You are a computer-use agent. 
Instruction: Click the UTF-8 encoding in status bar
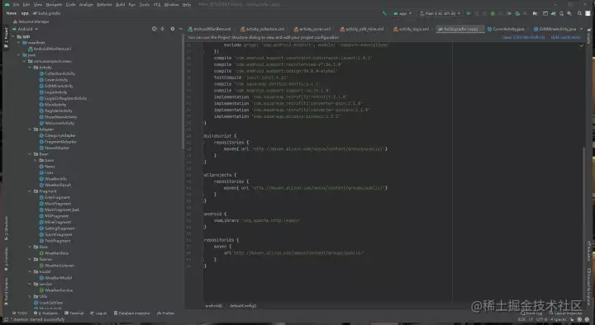[x=541, y=319]
